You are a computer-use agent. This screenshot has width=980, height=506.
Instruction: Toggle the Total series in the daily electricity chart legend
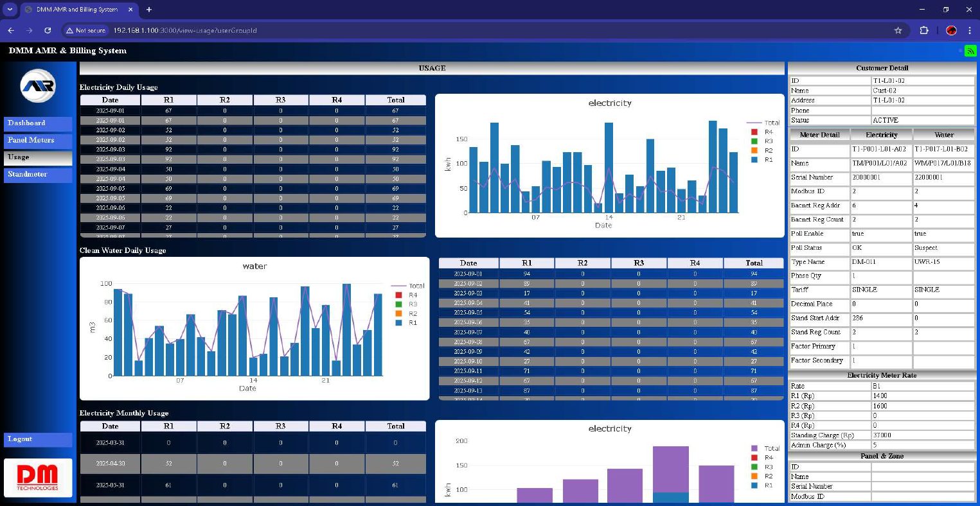tap(763, 123)
